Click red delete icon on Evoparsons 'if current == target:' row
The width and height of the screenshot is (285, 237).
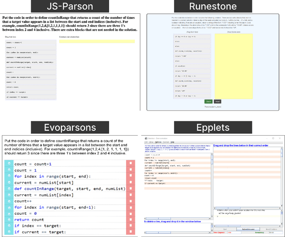coord(130,232)
